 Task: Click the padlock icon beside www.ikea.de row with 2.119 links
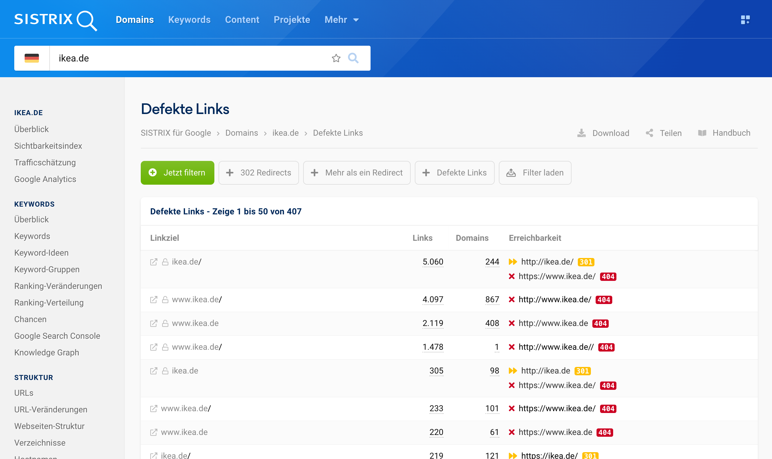tap(165, 324)
